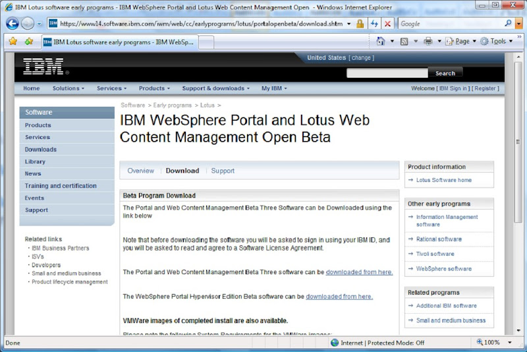Click Hypervisor Edition downloaded from here link
Image resolution: width=527 pixels, height=352 pixels.
[x=339, y=297]
